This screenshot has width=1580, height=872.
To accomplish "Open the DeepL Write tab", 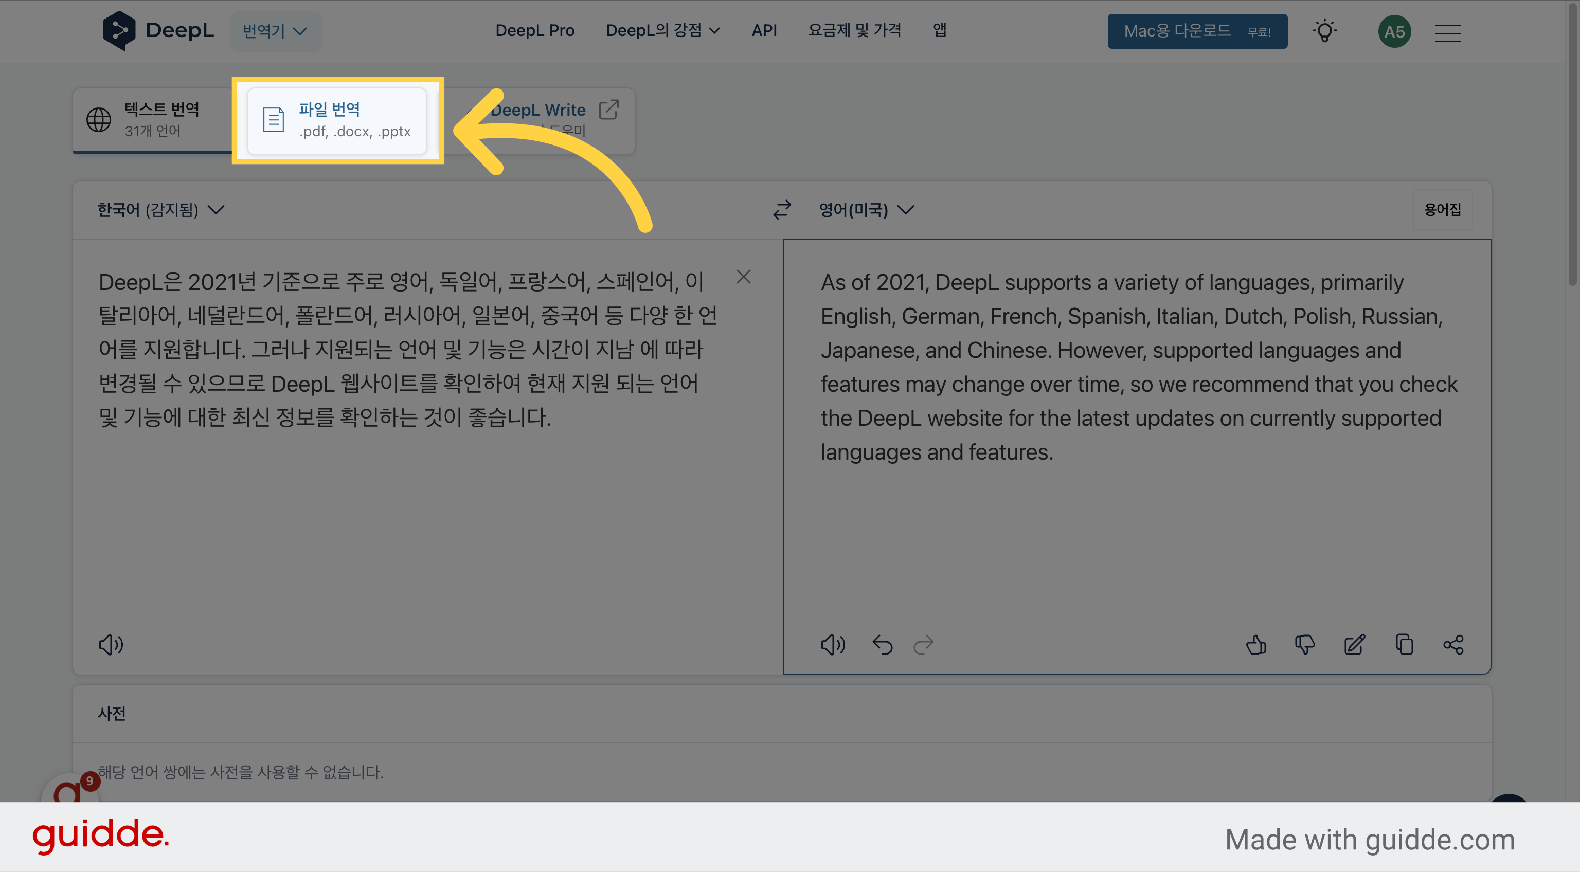I will 537,111.
